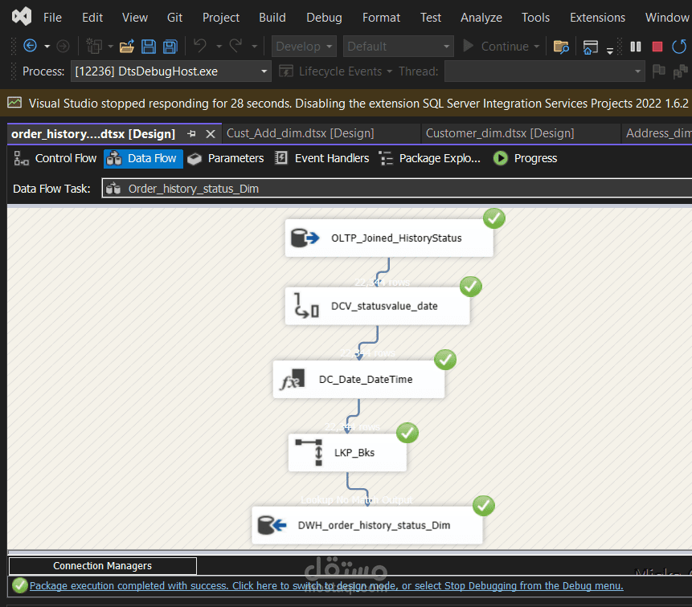Click the Open File folder icon
The width and height of the screenshot is (692, 607).
coord(127,47)
